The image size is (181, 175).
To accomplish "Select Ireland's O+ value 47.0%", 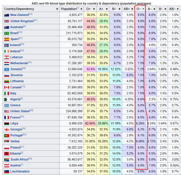I will tap(91, 51).
